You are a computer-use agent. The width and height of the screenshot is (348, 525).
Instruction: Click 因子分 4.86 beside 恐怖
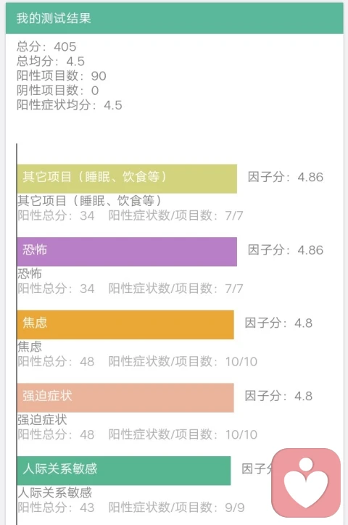click(x=286, y=250)
